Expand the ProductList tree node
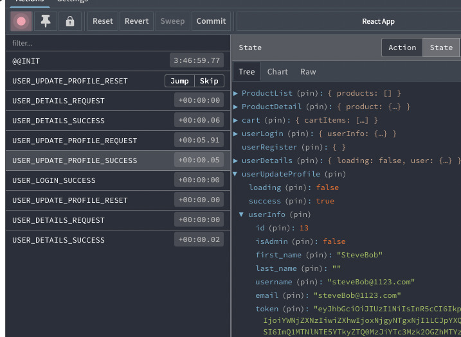This screenshot has height=337, width=461. tap(236, 93)
